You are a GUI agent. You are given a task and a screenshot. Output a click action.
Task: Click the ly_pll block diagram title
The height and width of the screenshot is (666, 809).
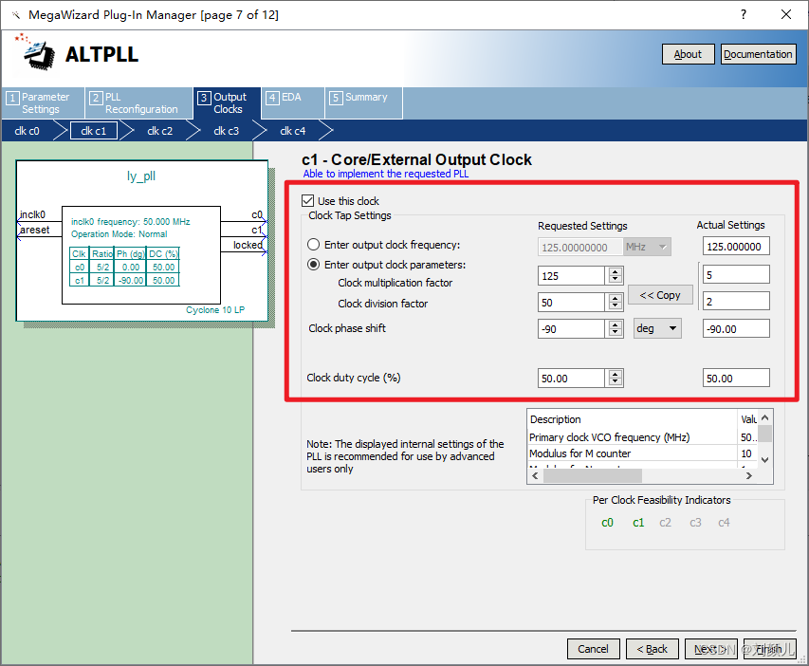(141, 176)
